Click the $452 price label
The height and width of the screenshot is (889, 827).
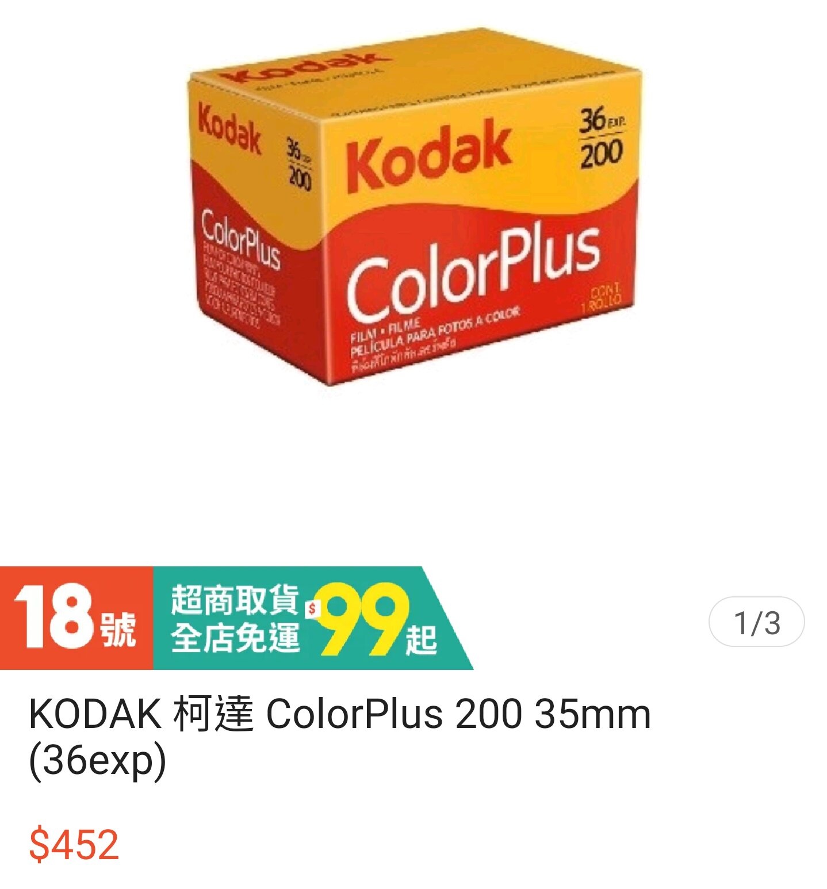tap(74, 844)
